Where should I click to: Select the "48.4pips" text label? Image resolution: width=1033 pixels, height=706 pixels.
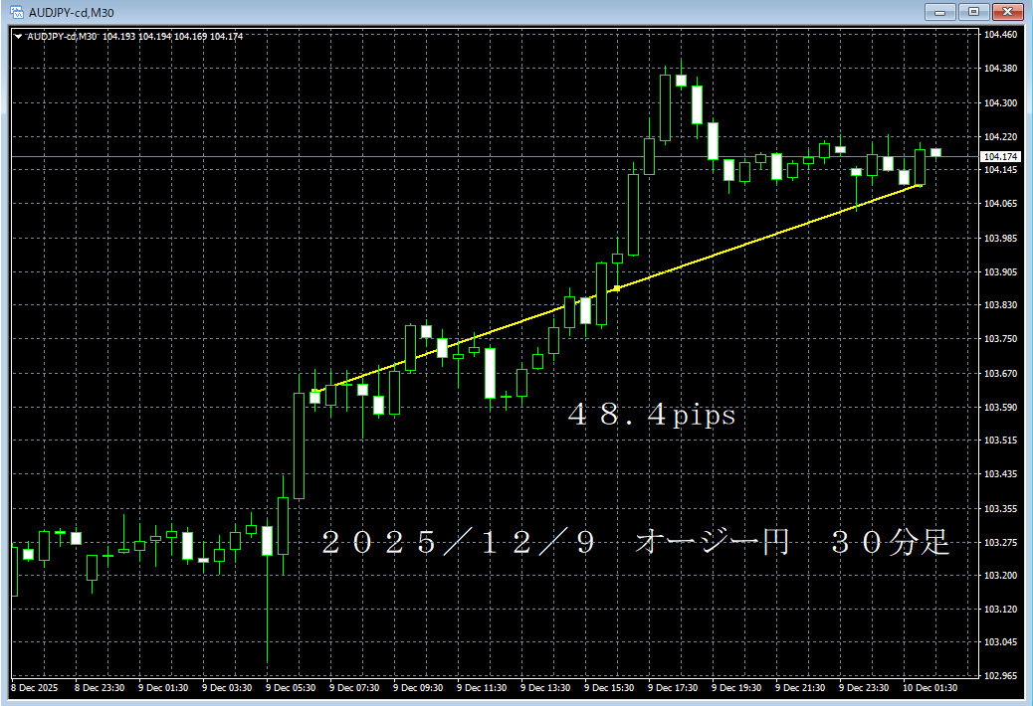pos(652,416)
